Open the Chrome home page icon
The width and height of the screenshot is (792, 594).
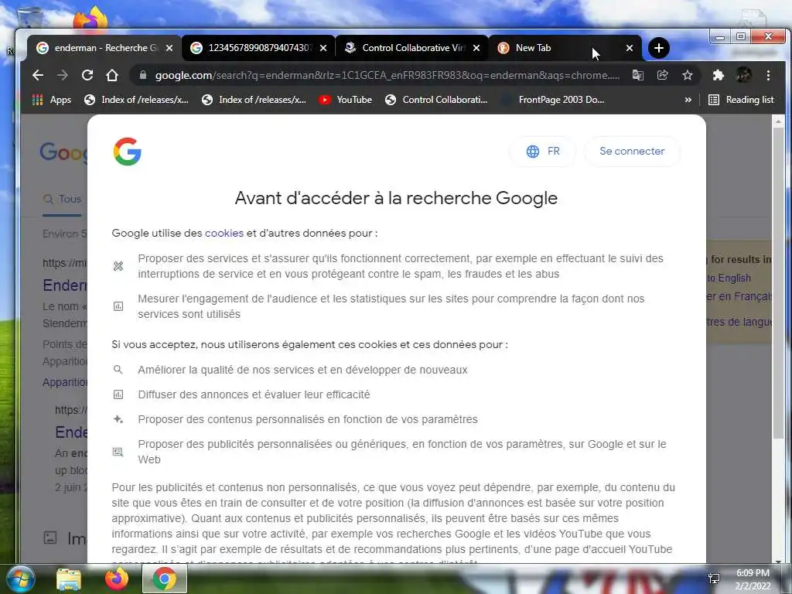coord(112,75)
